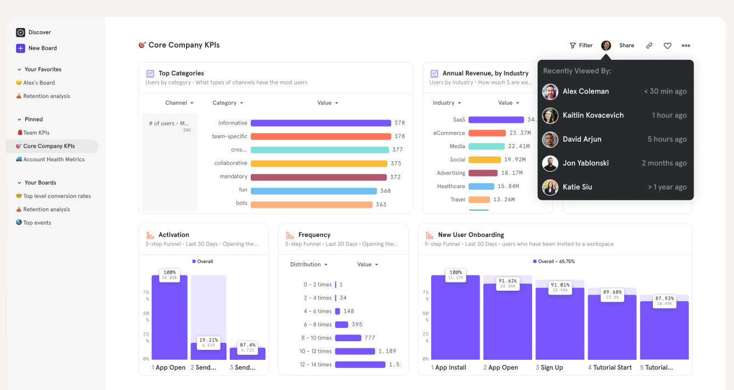The height and width of the screenshot is (390, 734).
Task: Click the Activation funnel report icon
Action: (x=150, y=235)
